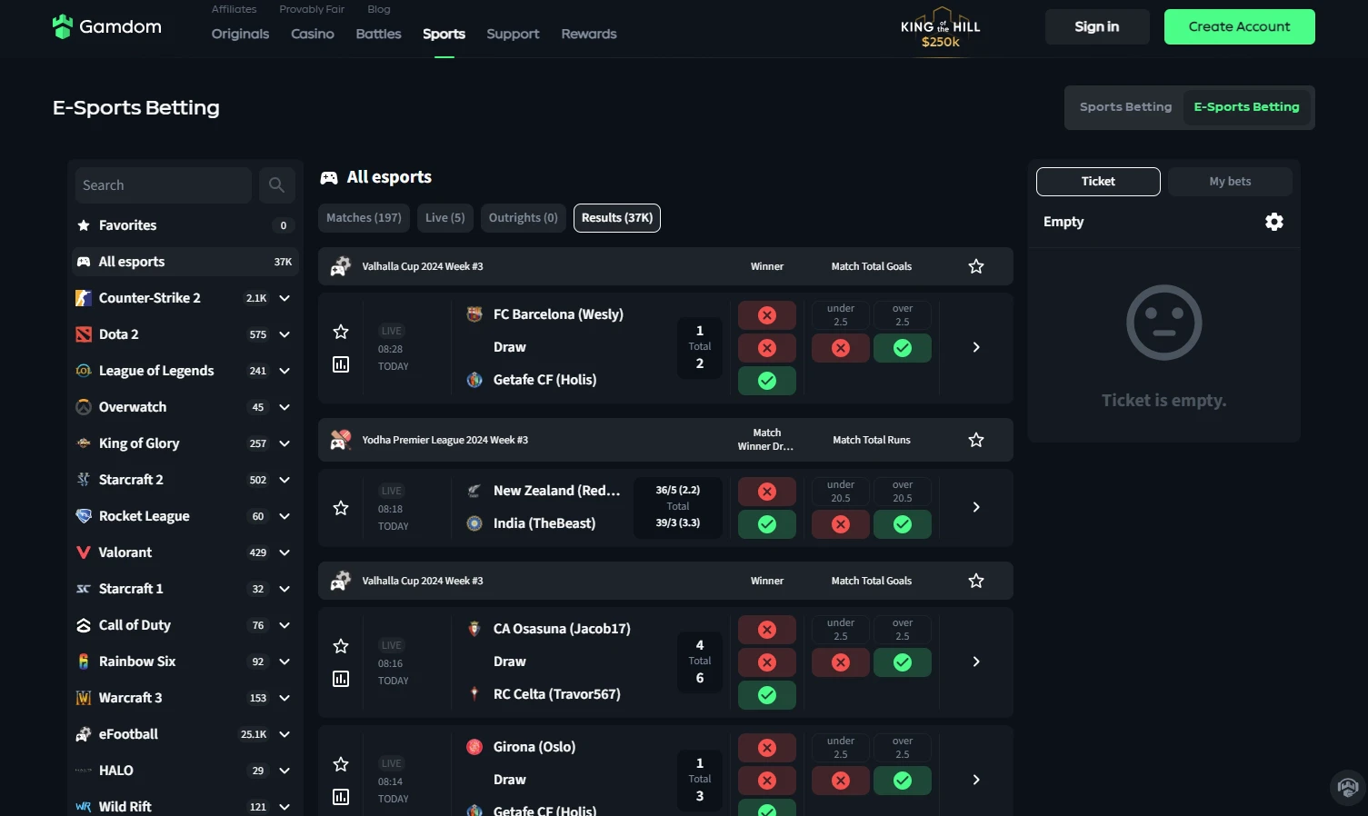Open the Rewards page
The width and height of the screenshot is (1368, 816).
tap(589, 35)
